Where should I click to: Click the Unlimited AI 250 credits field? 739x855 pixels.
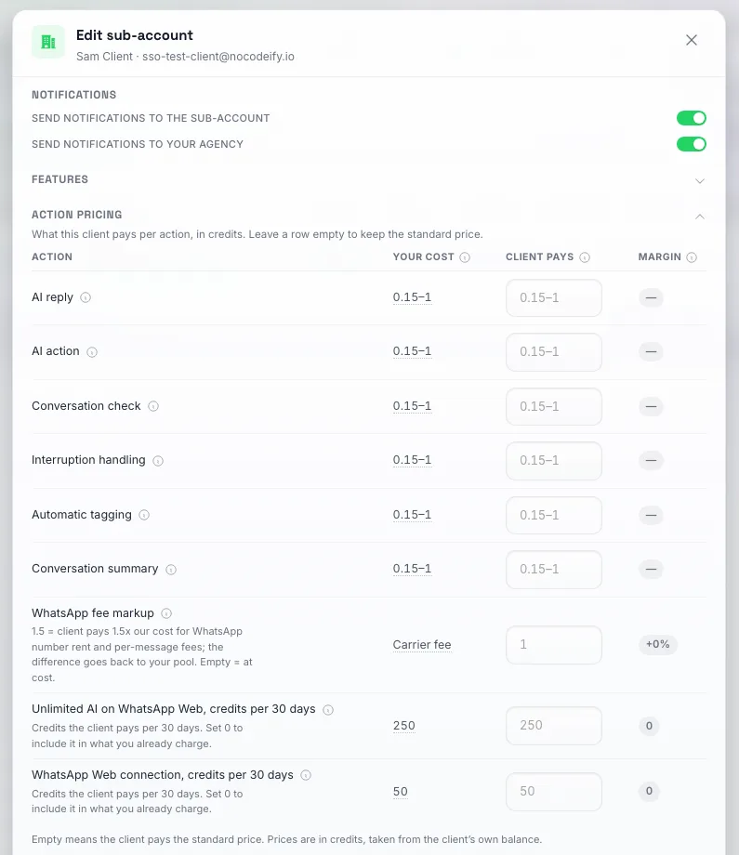pyautogui.click(x=554, y=726)
